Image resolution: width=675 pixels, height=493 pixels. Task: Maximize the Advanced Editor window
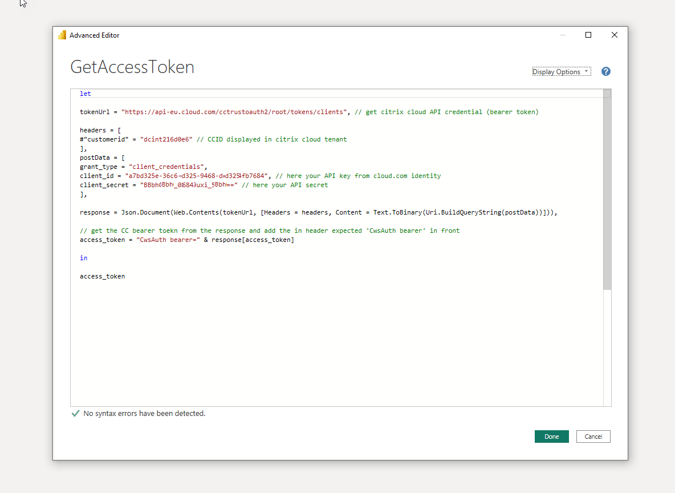(588, 35)
